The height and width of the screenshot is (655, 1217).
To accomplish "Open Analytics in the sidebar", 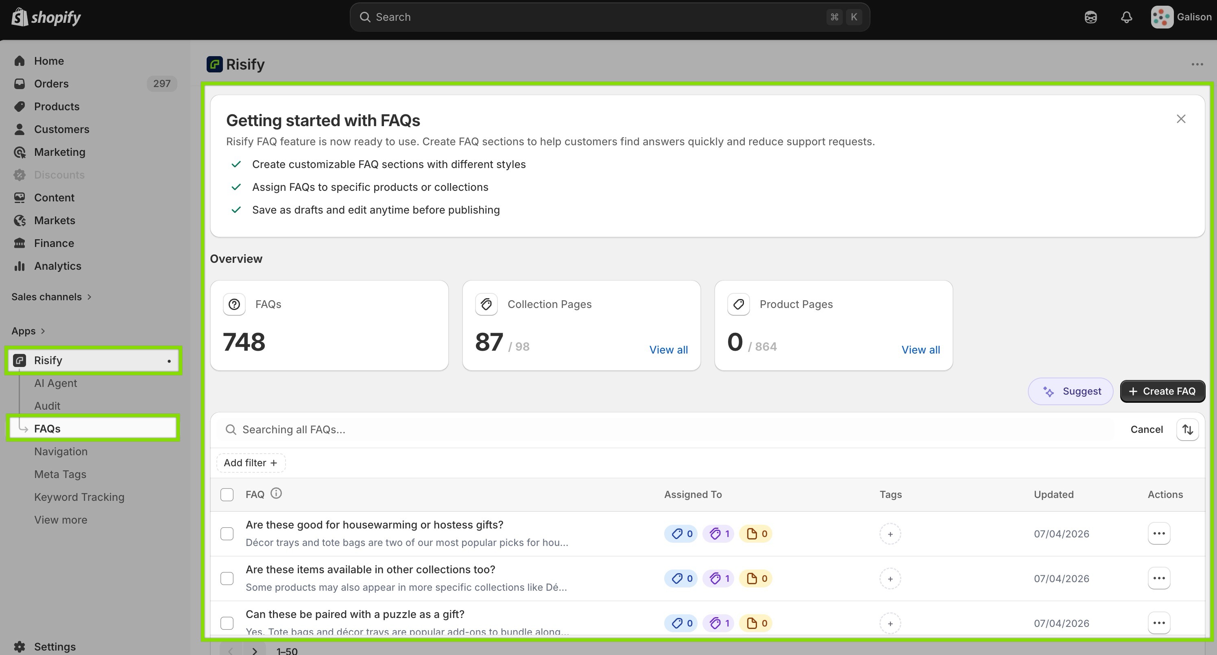I will tap(58, 266).
